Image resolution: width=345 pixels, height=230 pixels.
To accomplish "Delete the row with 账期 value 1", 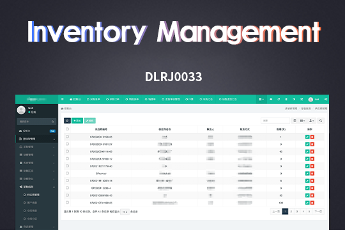I will click(312, 137).
